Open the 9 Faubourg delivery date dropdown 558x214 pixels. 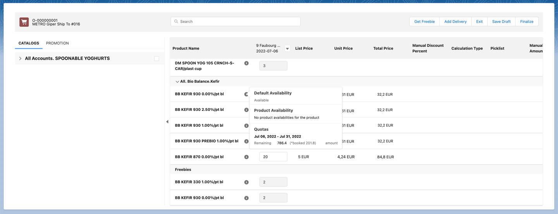[x=287, y=49]
